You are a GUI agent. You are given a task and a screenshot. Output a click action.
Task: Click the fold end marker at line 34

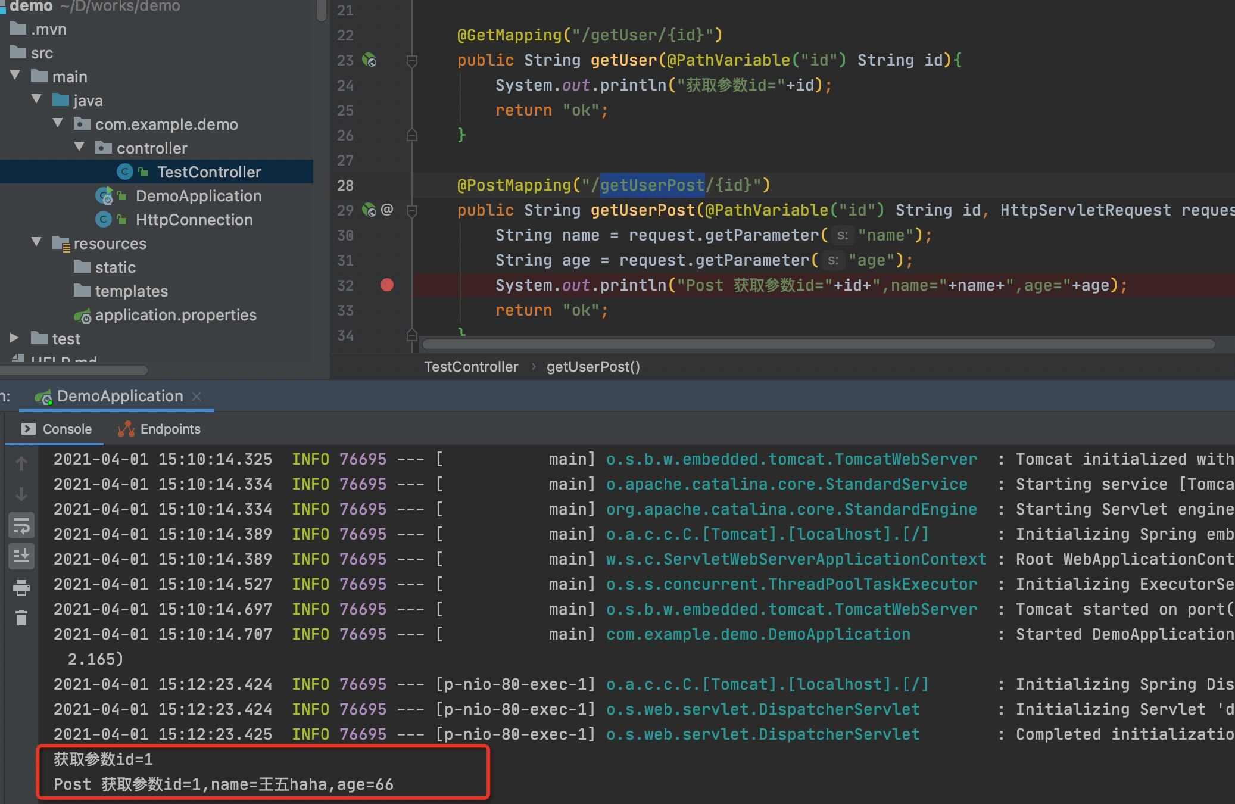coord(411,335)
